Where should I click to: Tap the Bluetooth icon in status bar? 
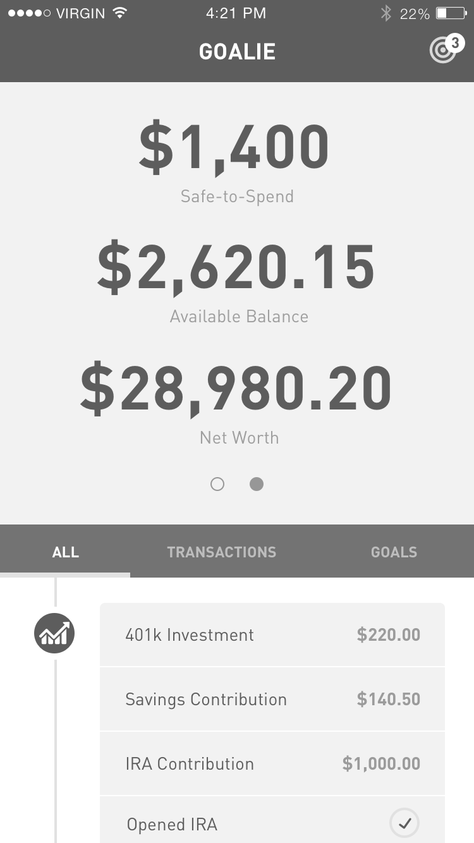(x=386, y=13)
